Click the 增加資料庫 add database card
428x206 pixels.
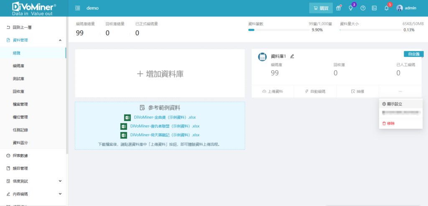click(x=160, y=74)
